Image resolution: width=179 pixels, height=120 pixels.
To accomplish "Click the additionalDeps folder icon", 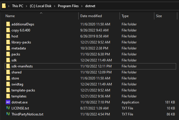I will pyautogui.click(x=8, y=24).
